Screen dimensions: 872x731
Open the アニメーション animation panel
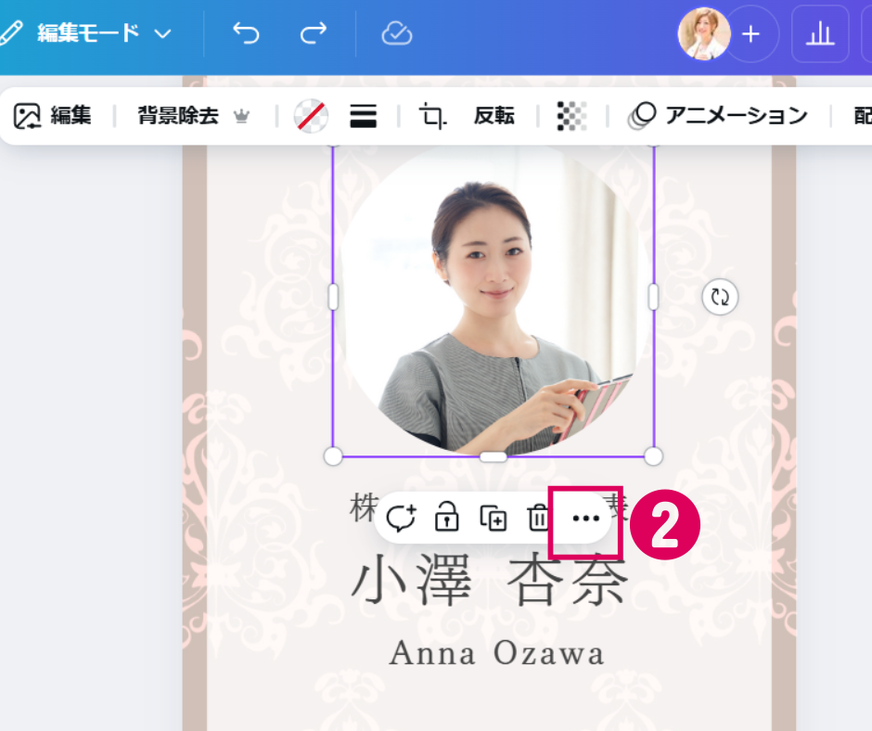(x=718, y=116)
